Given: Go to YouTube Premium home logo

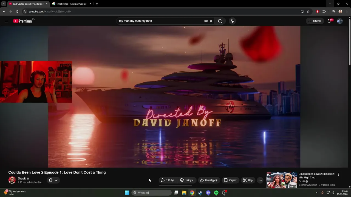Looking at the screenshot, I should (x=22, y=21).
